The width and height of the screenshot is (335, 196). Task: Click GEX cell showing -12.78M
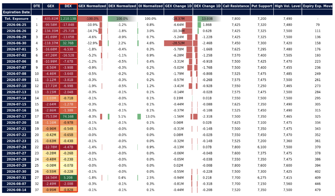click(51, 147)
